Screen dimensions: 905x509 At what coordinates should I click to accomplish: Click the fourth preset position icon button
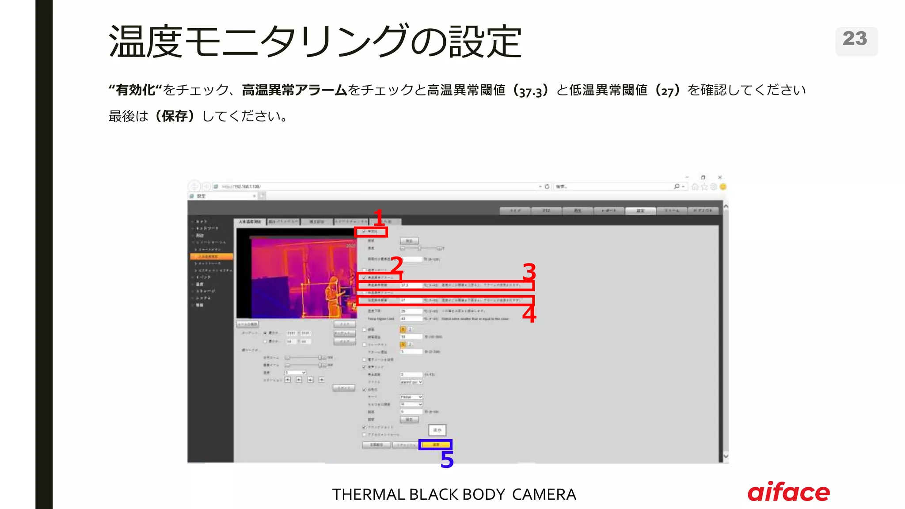tap(321, 380)
